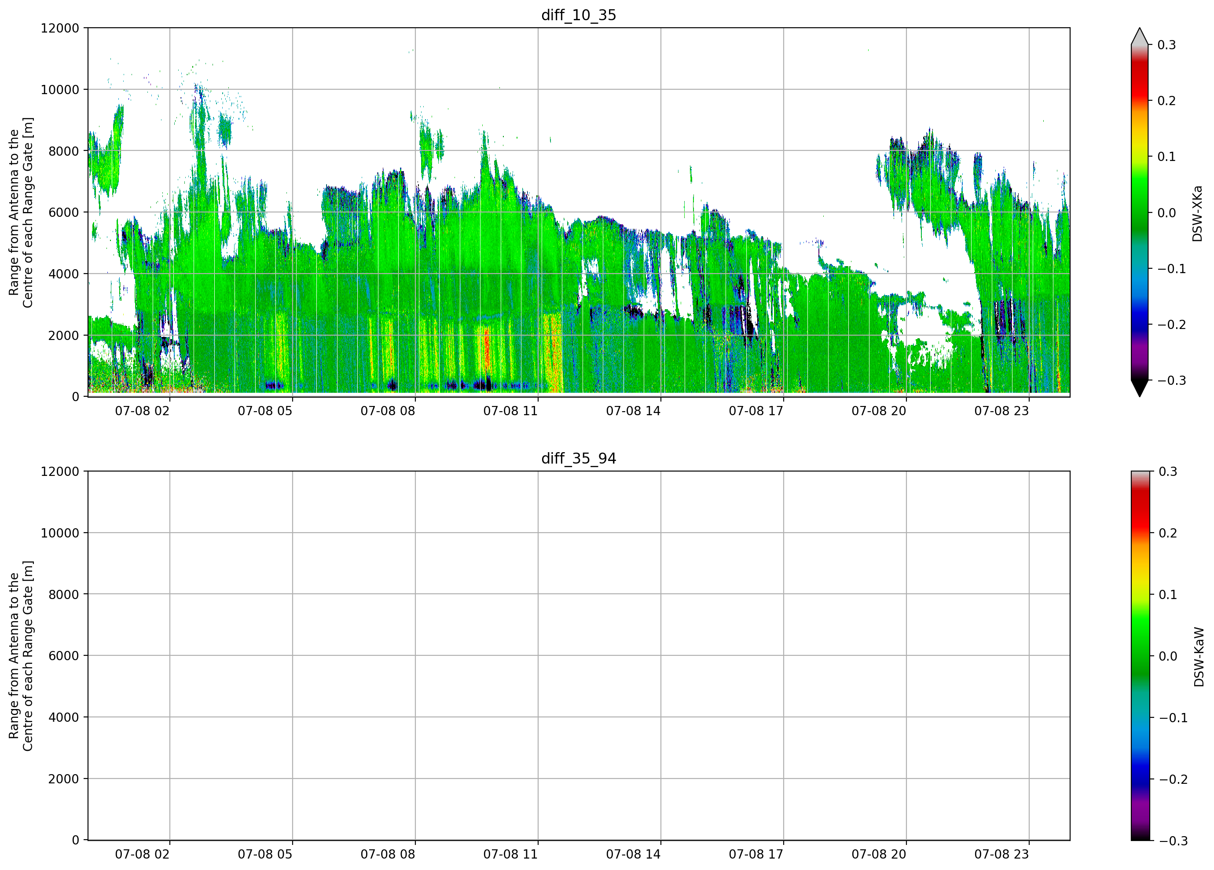Image resolution: width=1214 pixels, height=870 pixels.
Task: Click the "0.2" tick on DSW-KaW colorbar
Action: [x=1168, y=534]
